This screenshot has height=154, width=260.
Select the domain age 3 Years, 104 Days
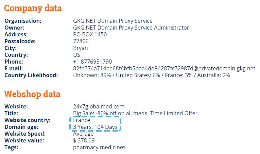click(95, 127)
